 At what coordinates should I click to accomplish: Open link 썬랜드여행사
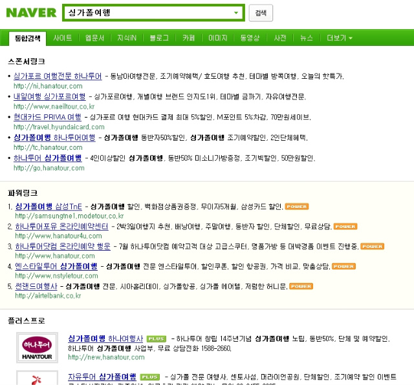[36, 286]
